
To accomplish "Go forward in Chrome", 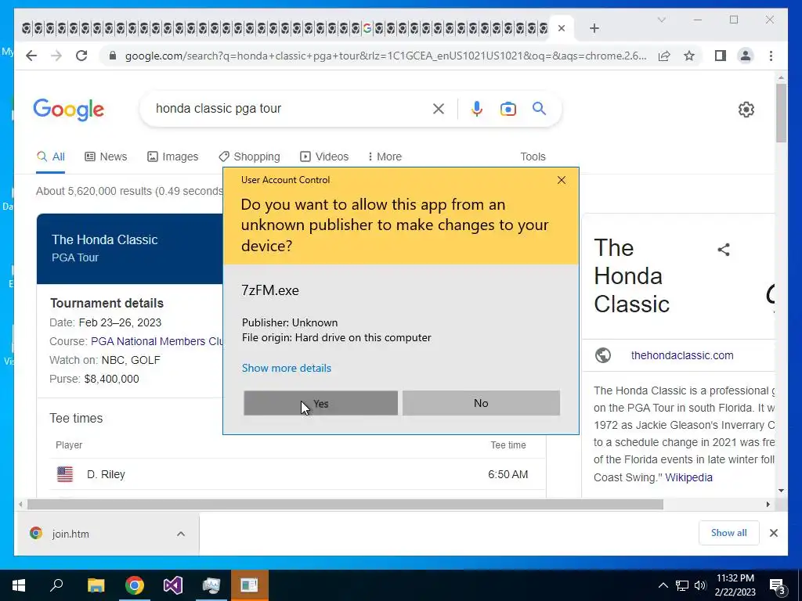I will pos(56,56).
